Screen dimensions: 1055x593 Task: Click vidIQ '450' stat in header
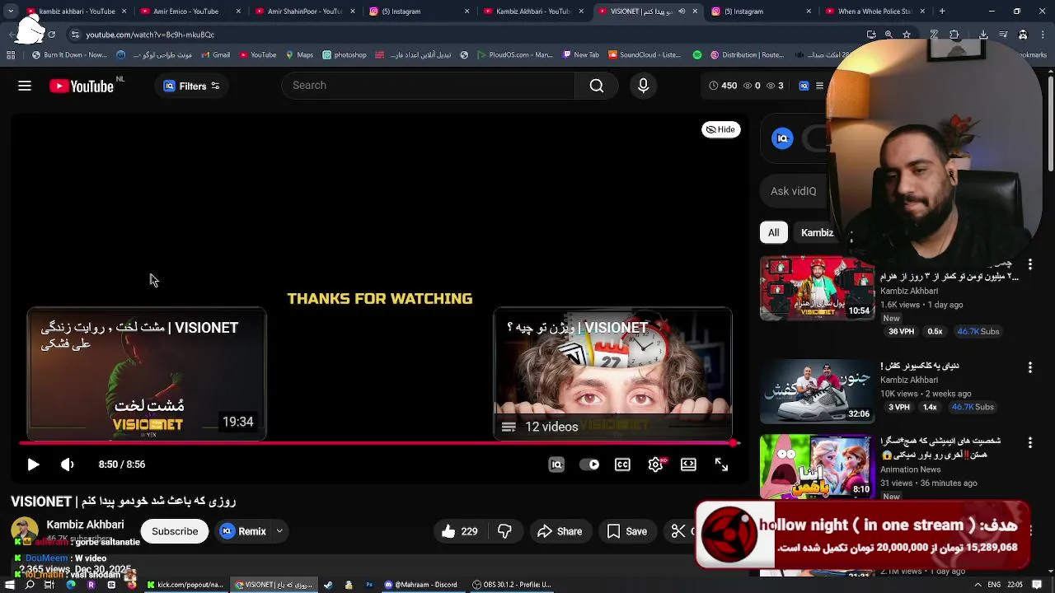click(x=723, y=86)
